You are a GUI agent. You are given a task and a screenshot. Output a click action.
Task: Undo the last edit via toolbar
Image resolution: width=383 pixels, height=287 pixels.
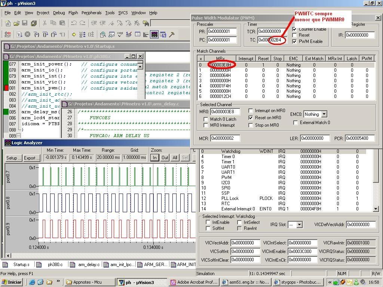[x=74, y=23]
